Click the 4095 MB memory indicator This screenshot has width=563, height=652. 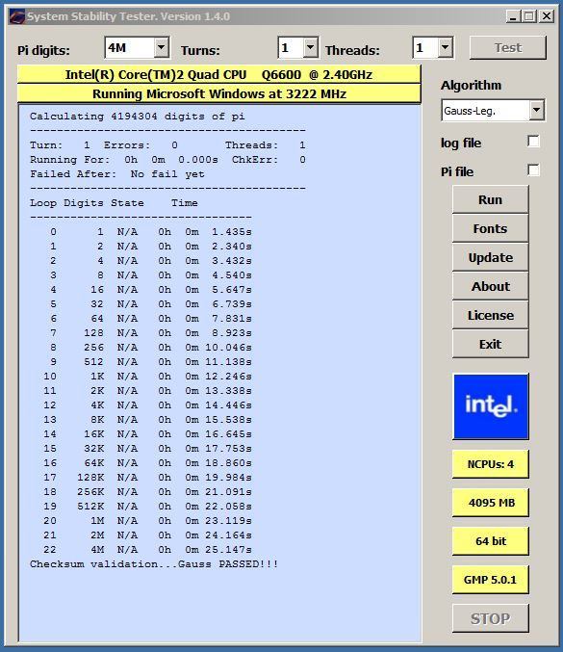(490, 503)
